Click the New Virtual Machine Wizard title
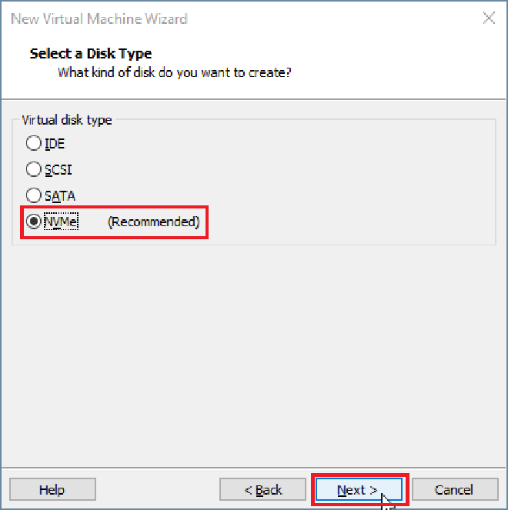 pos(99,18)
